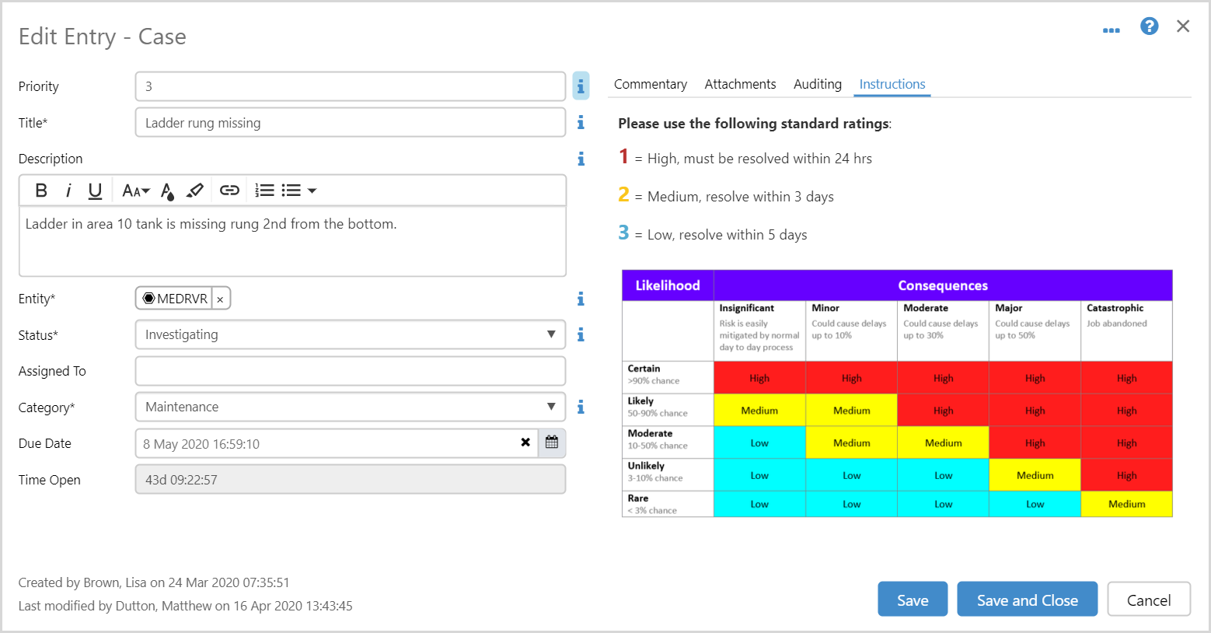Image resolution: width=1211 pixels, height=633 pixels.
Task: Click the highlight color brush icon
Action: [195, 191]
